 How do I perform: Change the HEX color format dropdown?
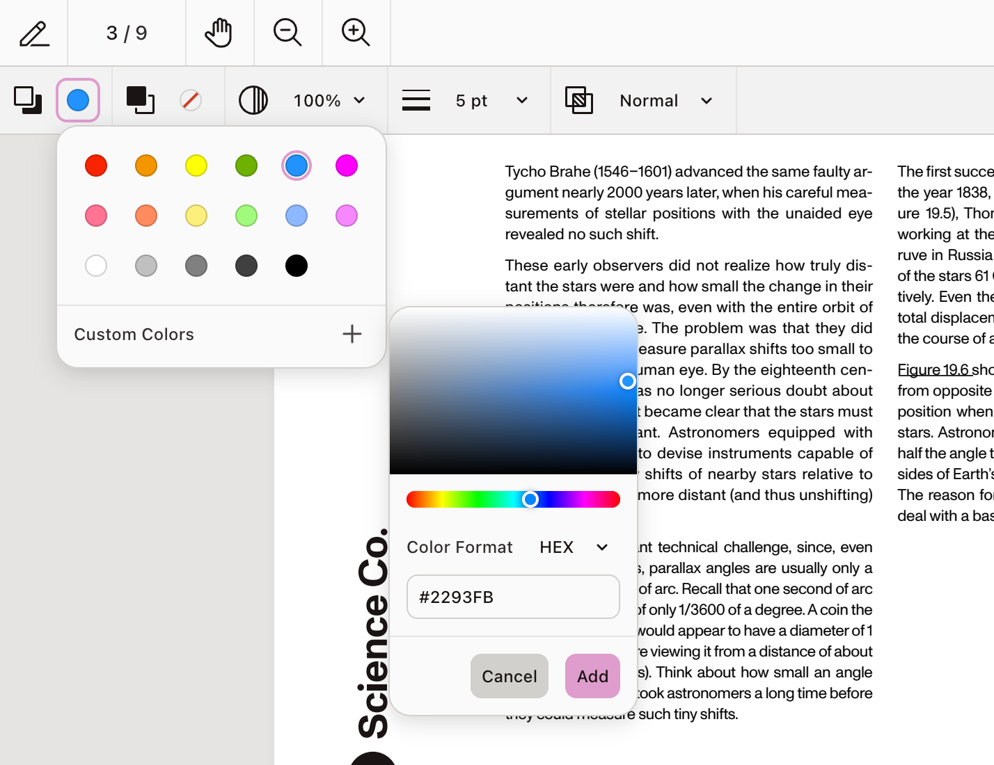(x=573, y=547)
